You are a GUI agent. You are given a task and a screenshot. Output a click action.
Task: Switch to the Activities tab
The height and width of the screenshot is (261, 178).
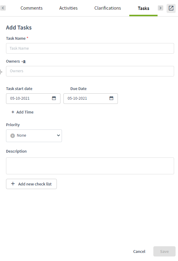pos(68,8)
